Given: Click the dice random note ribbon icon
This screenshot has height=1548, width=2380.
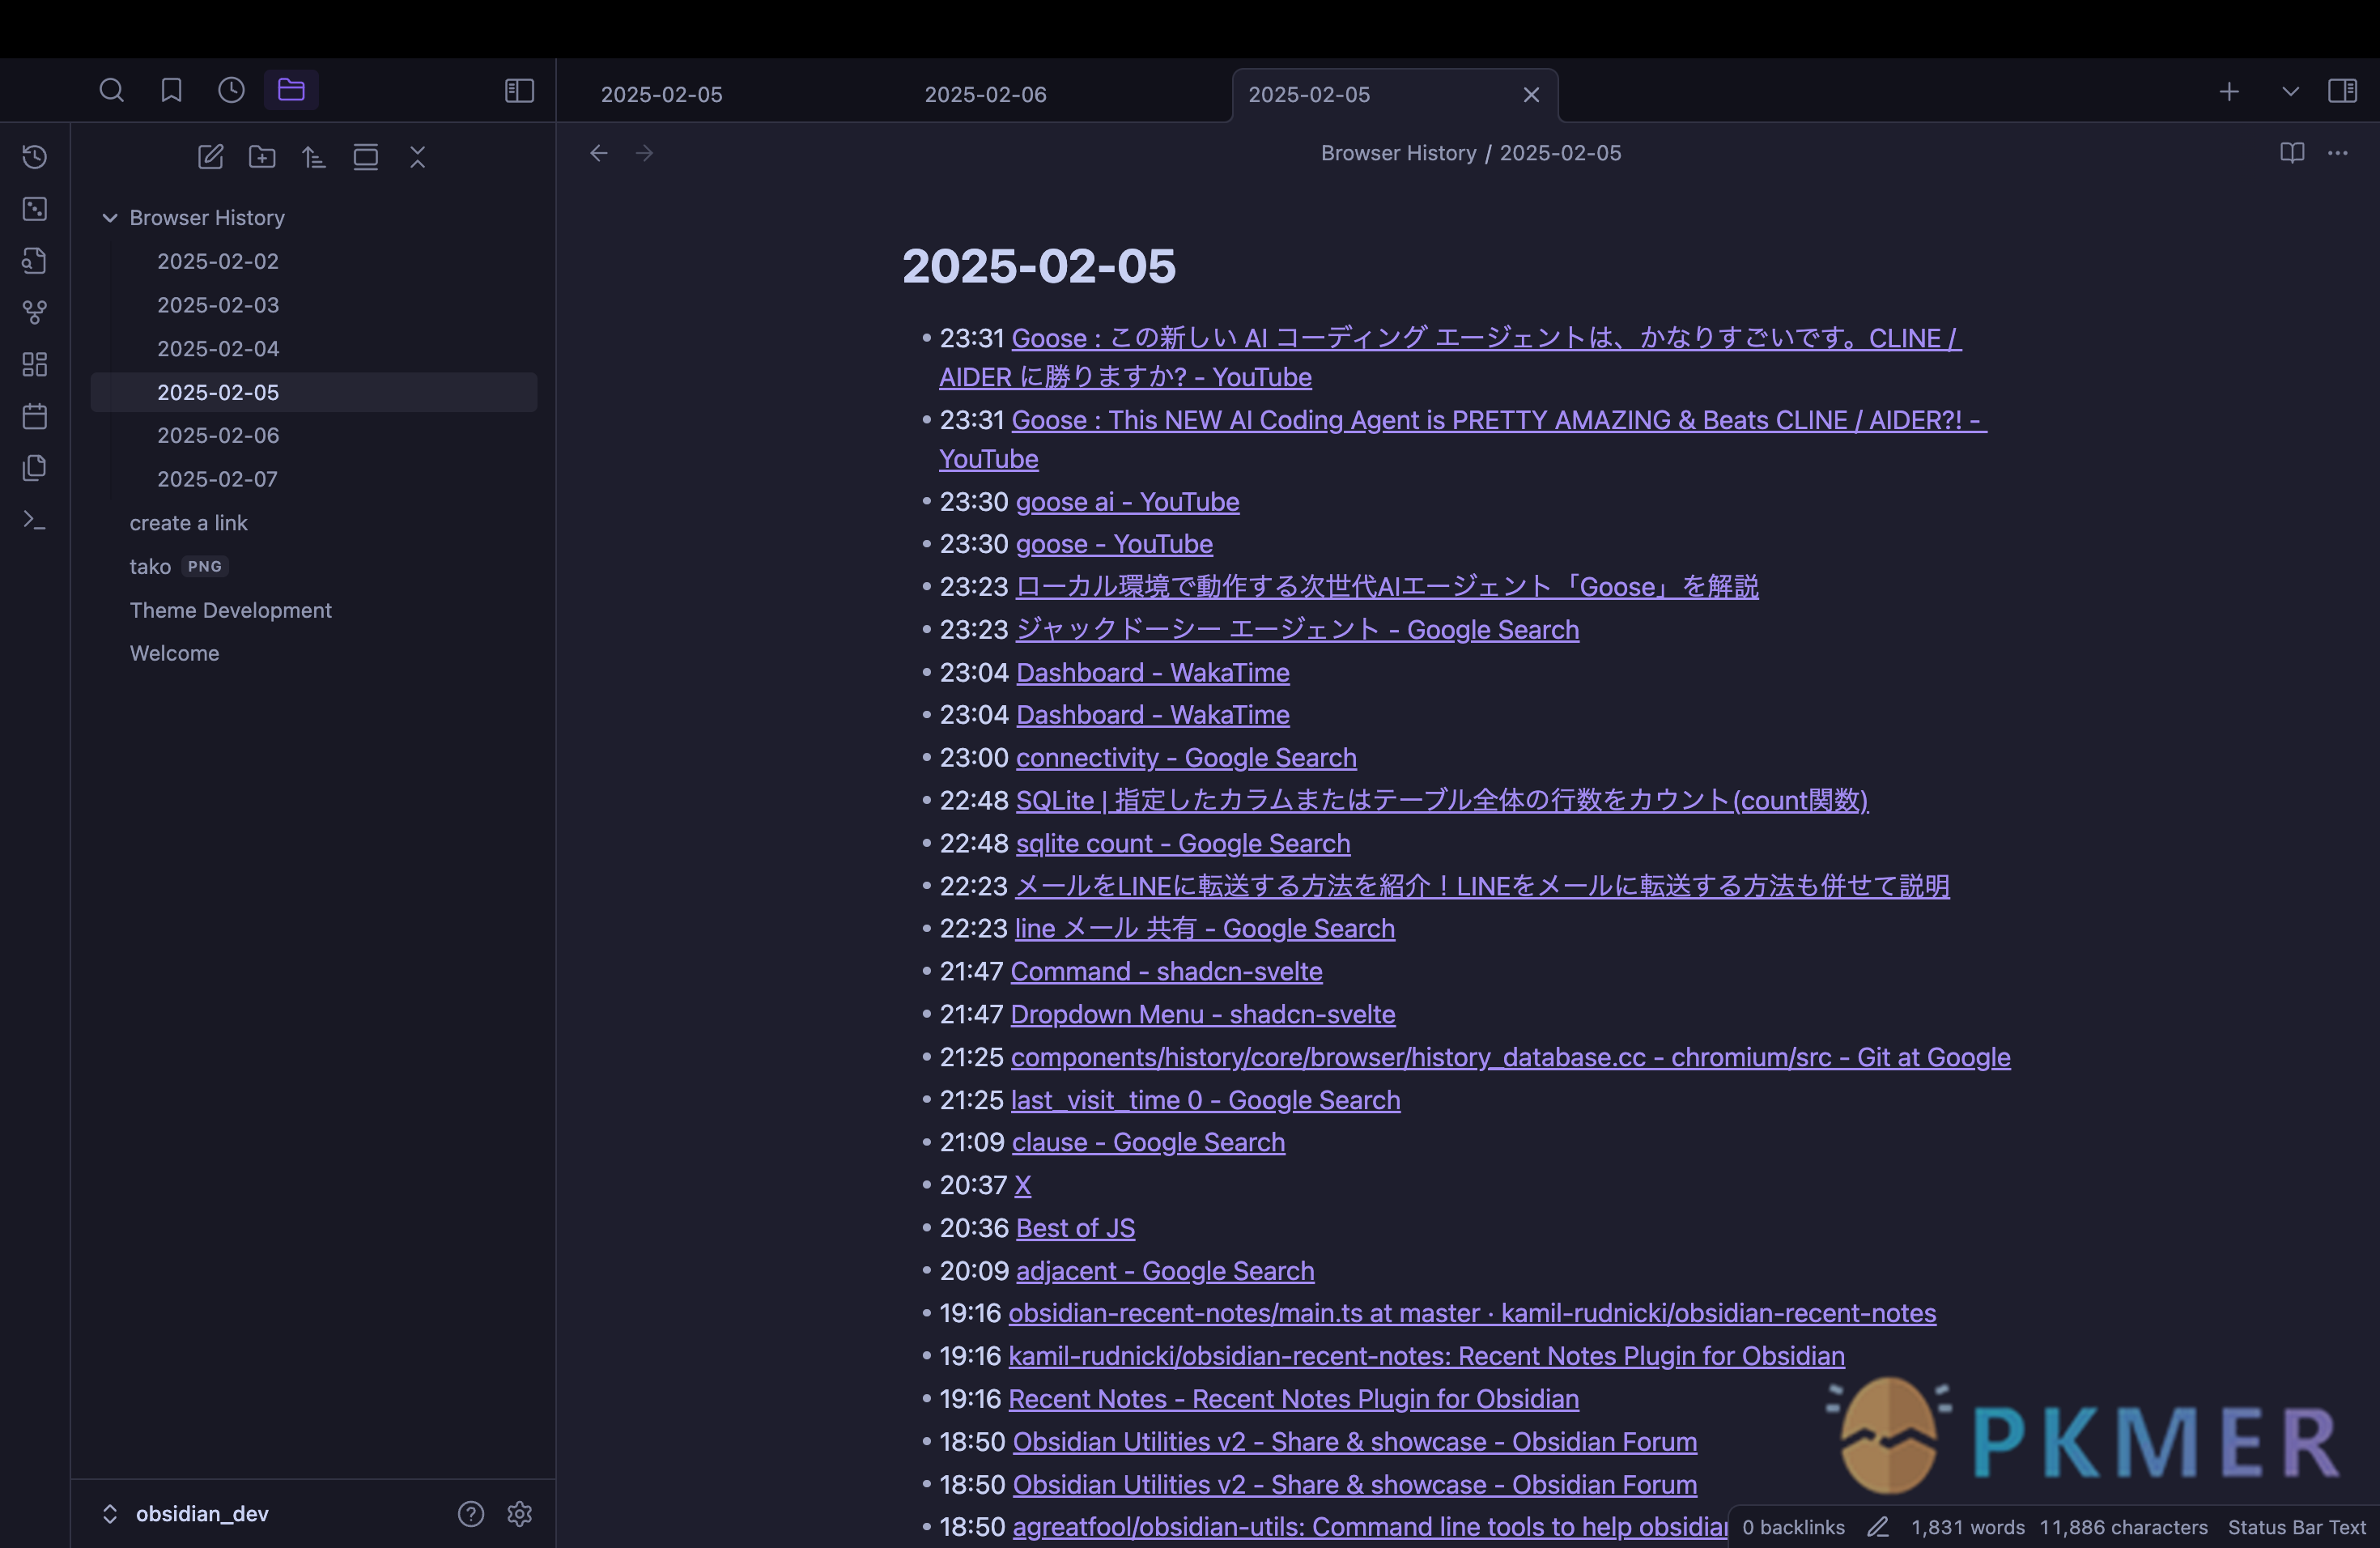Looking at the screenshot, I should click(35, 209).
